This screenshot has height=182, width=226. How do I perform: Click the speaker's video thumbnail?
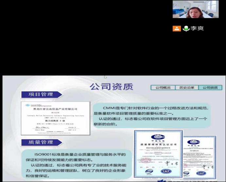(x=195, y=9)
